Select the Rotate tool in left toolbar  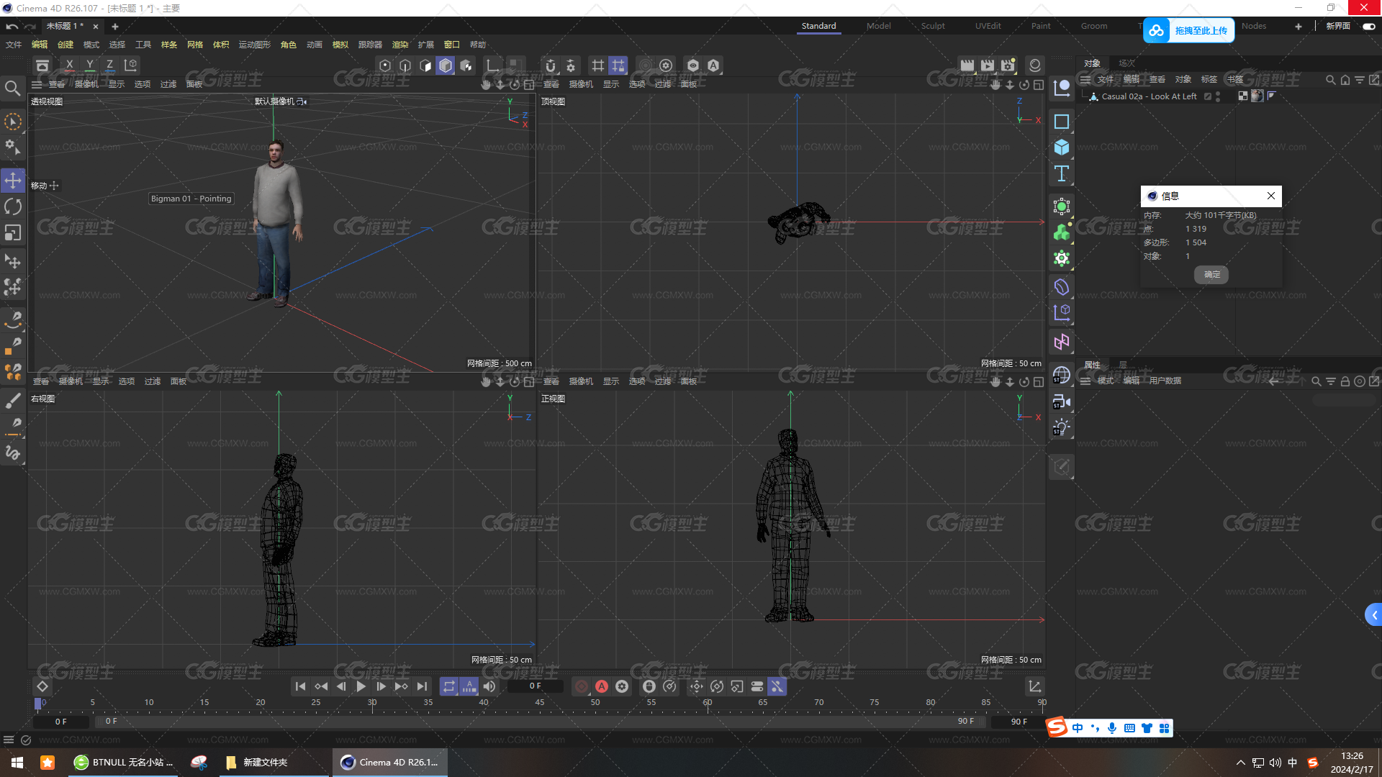pyautogui.click(x=13, y=206)
